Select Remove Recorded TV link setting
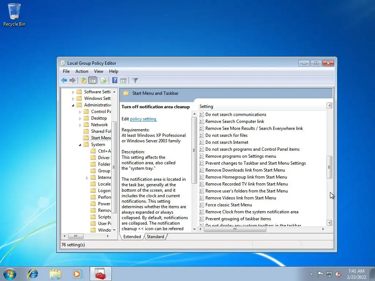 246,184
